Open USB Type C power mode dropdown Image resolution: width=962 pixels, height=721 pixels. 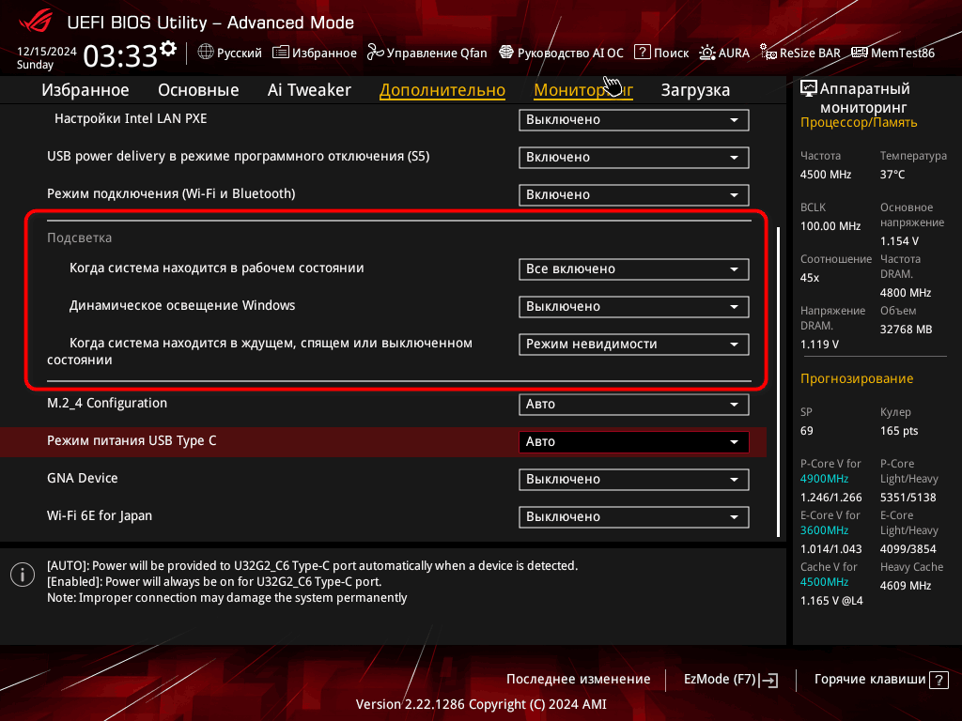pyautogui.click(x=634, y=441)
